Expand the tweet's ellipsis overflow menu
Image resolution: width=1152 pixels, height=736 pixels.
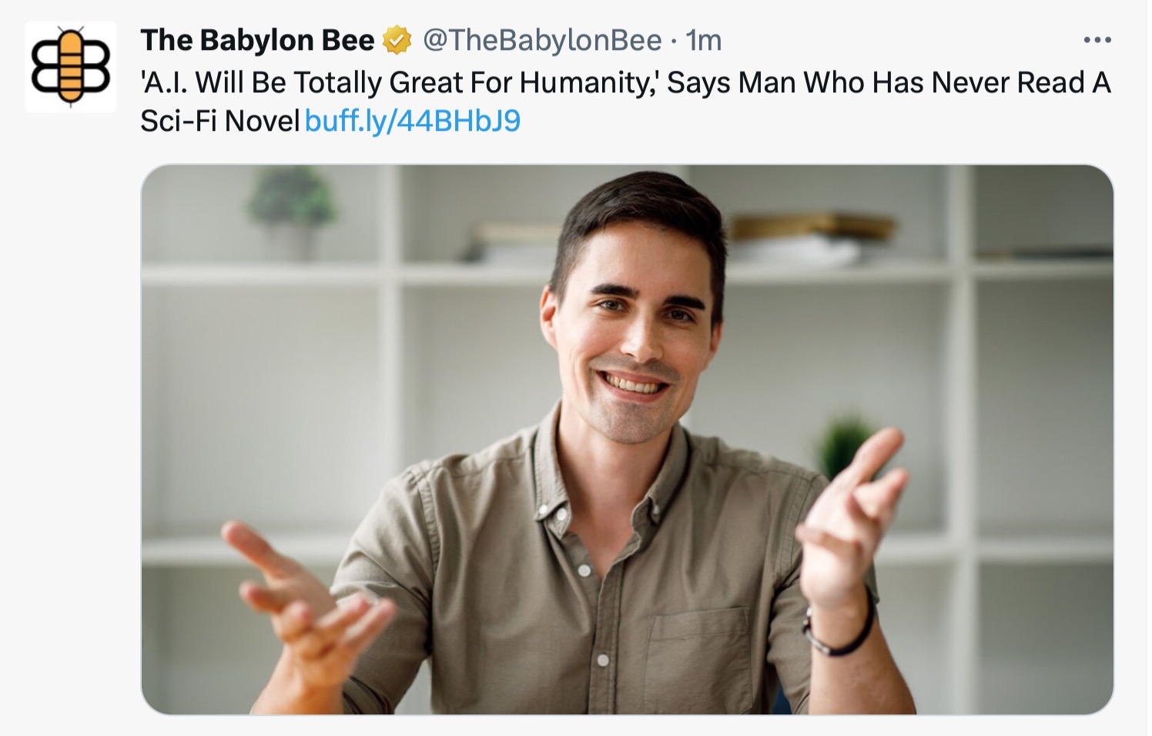(1097, 40)
